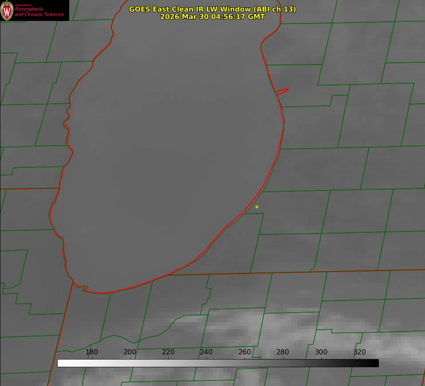Click the 180 colorbar label
Image resolution: width=425 pixels, height=386 pixels.
pos(91,352)
